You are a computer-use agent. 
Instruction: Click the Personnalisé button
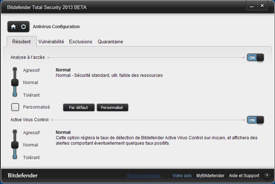[112, 108]
